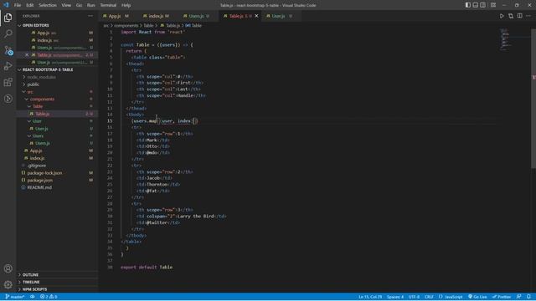Select the Ln 15, Col position indicator

(x=370, y=297)
